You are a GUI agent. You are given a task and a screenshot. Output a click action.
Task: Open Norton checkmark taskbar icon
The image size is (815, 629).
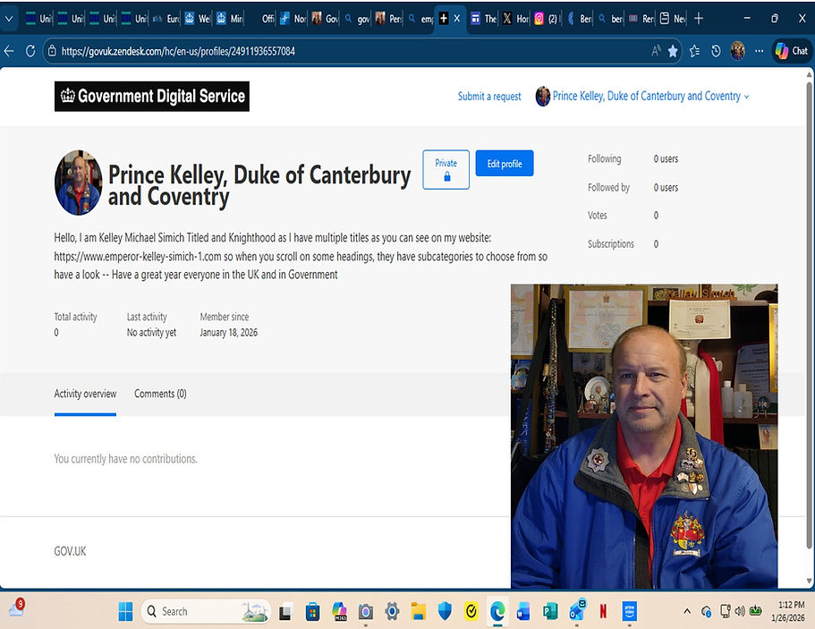click(x=471, y=612)
